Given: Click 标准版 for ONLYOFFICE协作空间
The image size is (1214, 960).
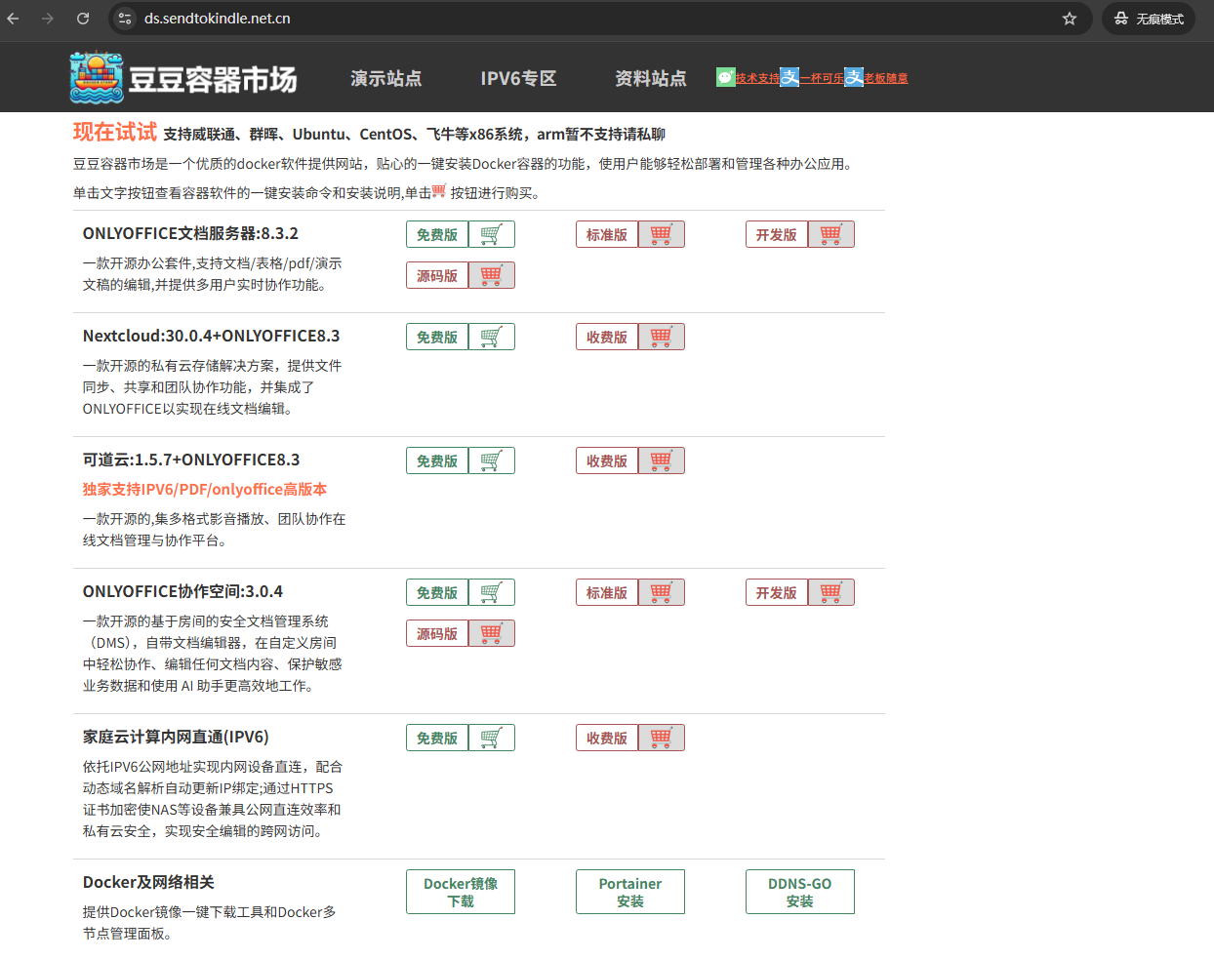Looking at the screenshot, I should coord(607,592).
